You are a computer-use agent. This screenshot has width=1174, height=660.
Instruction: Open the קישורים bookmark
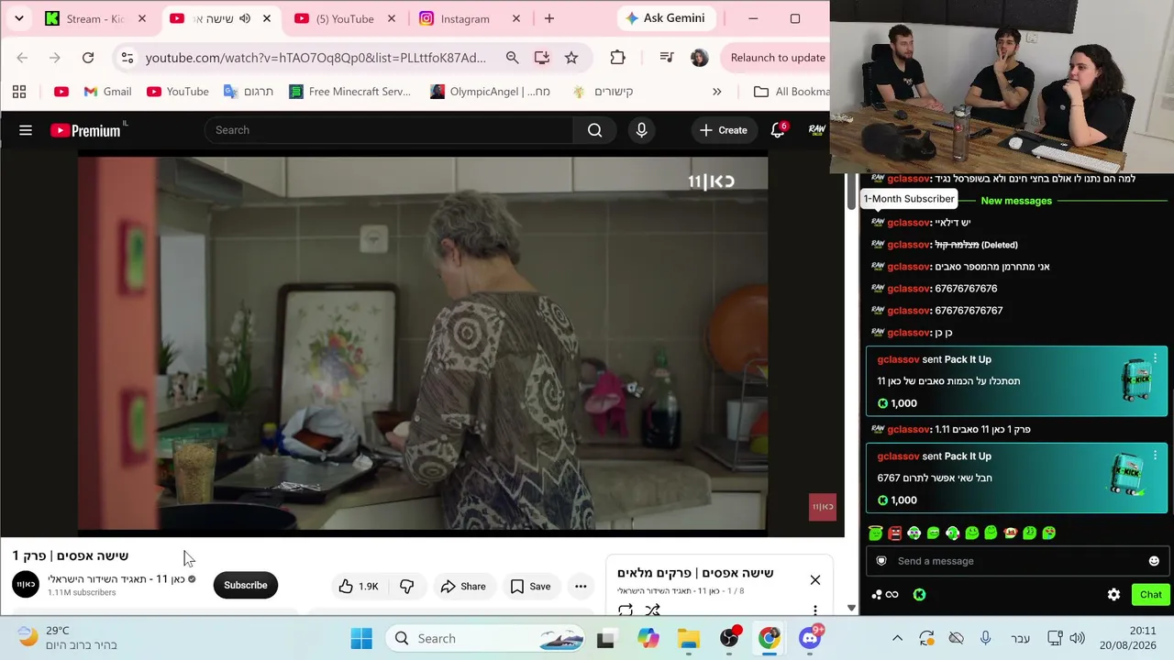tap(603, 92)
